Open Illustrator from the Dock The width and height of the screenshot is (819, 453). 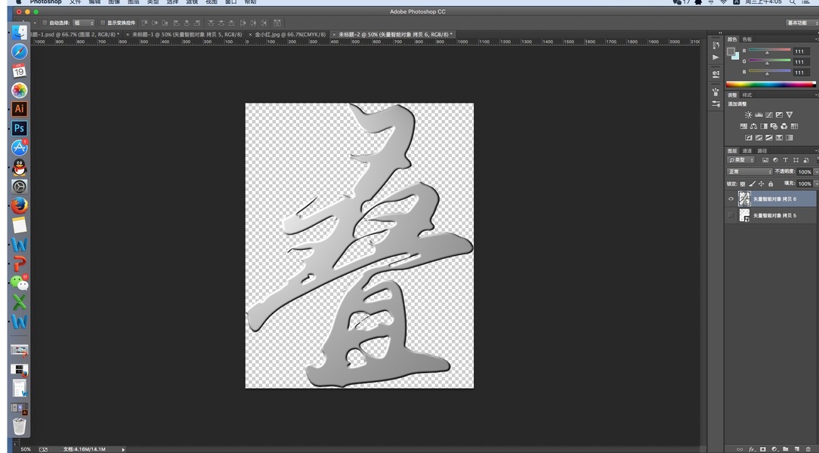[20, 109]
